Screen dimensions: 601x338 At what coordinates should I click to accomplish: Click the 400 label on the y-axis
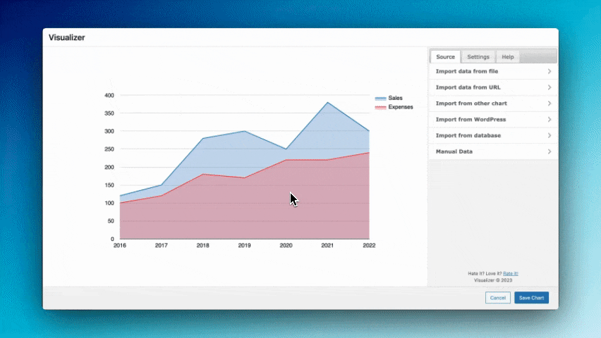(x=109, y=95)
